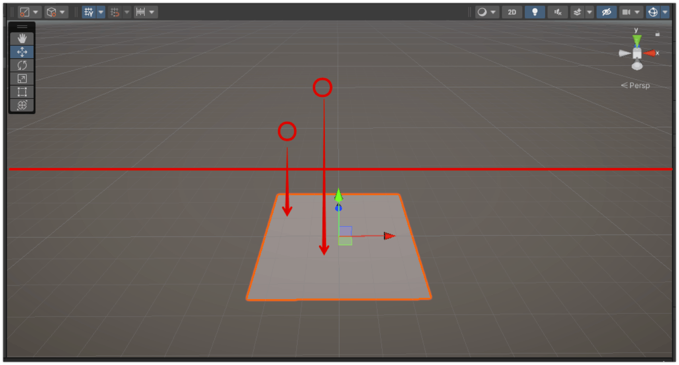Select the Scale tool

point(22,79)
